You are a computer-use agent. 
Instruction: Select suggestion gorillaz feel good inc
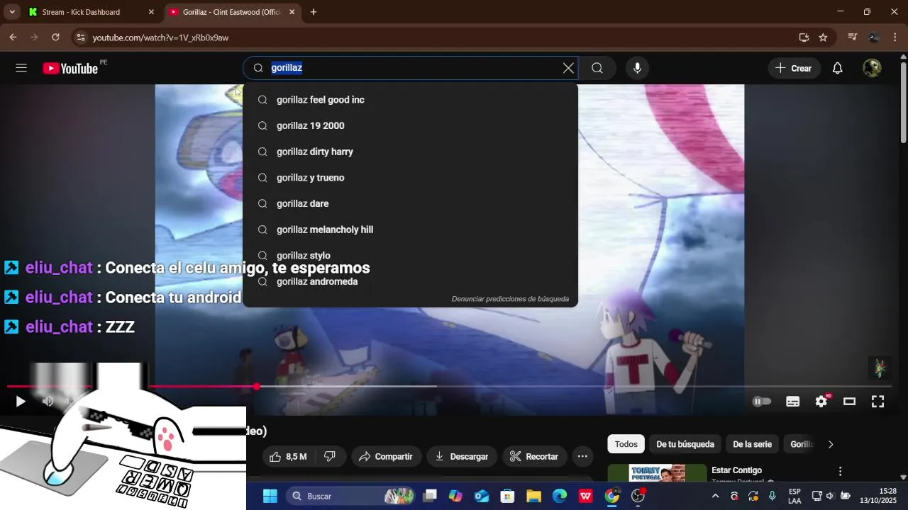410,100
